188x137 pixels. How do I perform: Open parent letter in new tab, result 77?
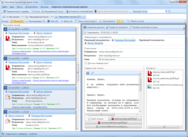click(51, 80)
